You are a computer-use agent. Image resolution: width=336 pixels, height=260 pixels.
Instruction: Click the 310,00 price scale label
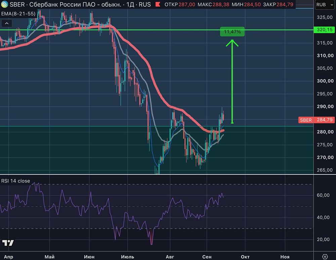325,56
